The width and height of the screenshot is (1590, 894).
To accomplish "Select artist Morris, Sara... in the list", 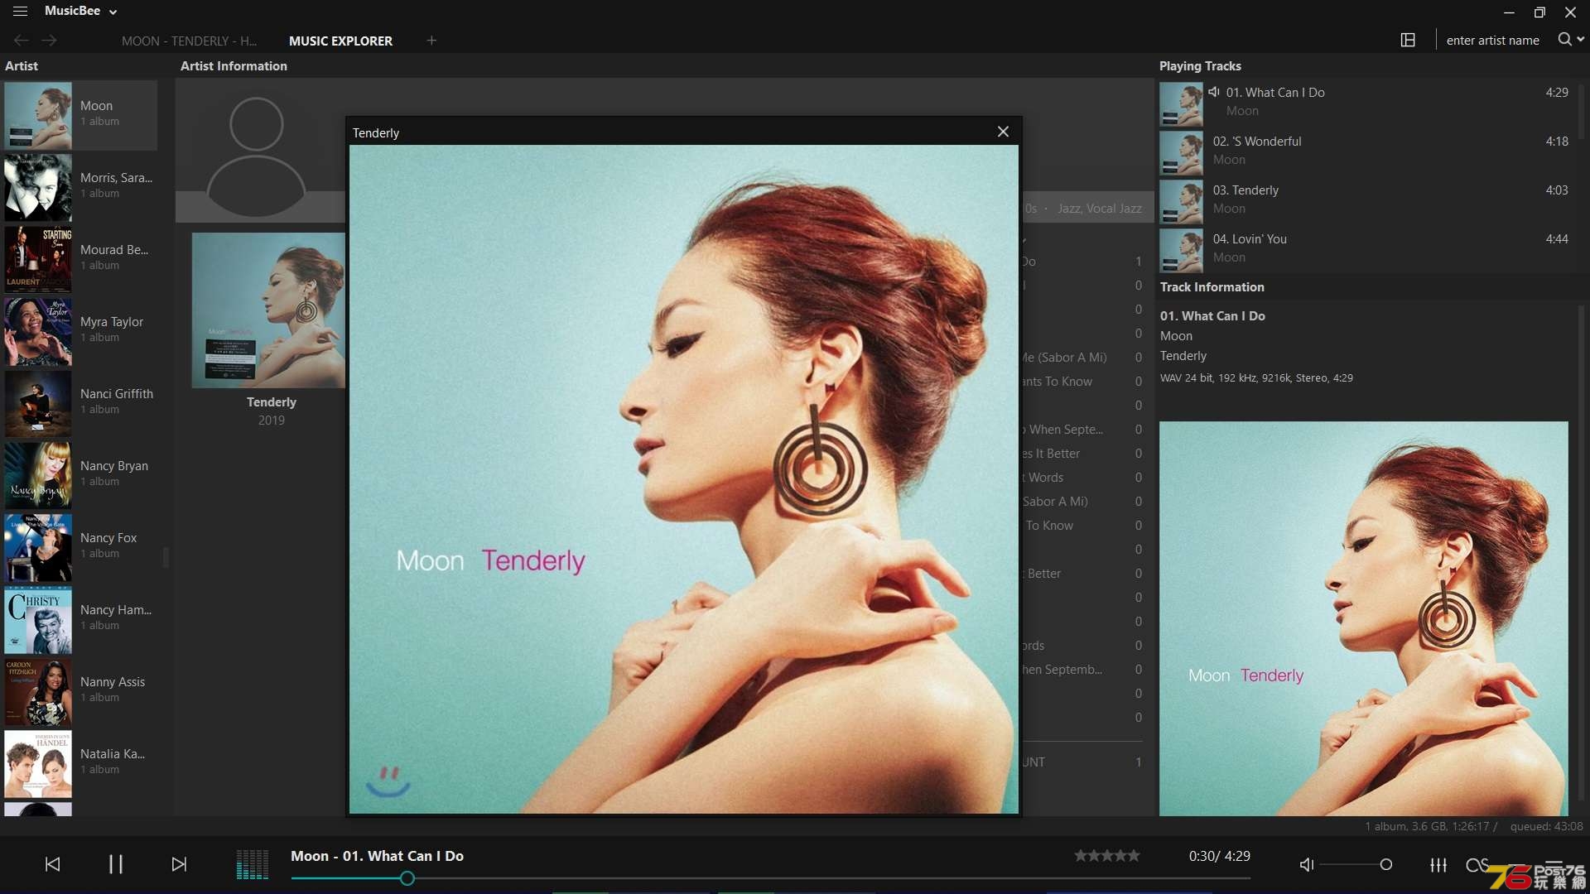I will pyautogui.click(x=80, y=187).
